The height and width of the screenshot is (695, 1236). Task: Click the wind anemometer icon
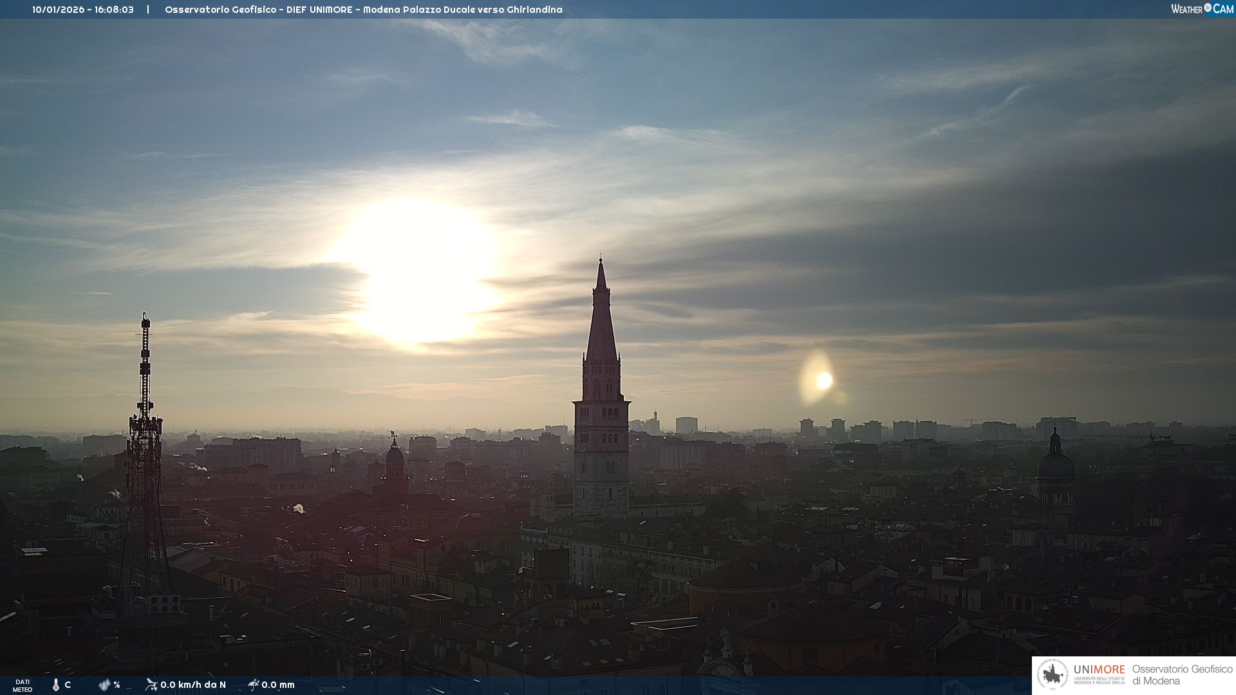click(x=151, y=685)
